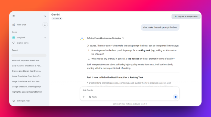Click the Gemini sparkle icon beside response
211x117 pixels.
[82, 39]
